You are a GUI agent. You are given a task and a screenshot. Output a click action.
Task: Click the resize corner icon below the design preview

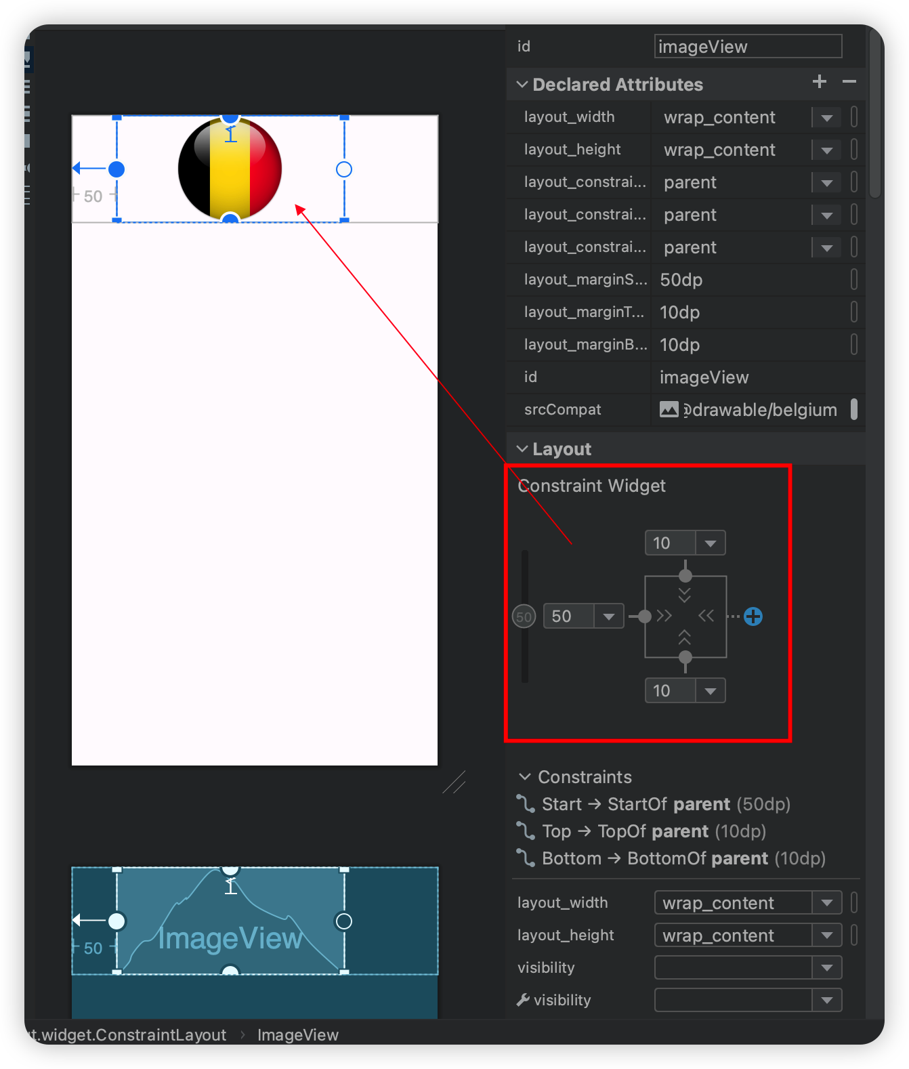click(454, 782)
